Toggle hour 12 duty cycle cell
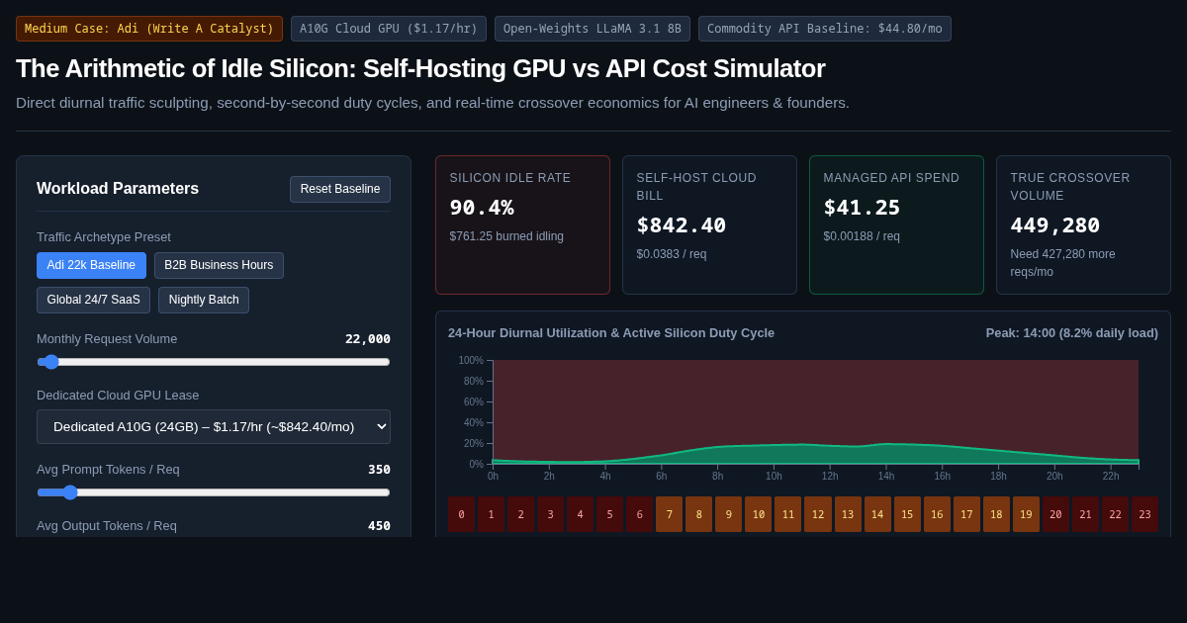The image size is (1187, 623). click(x=817, y=514)
